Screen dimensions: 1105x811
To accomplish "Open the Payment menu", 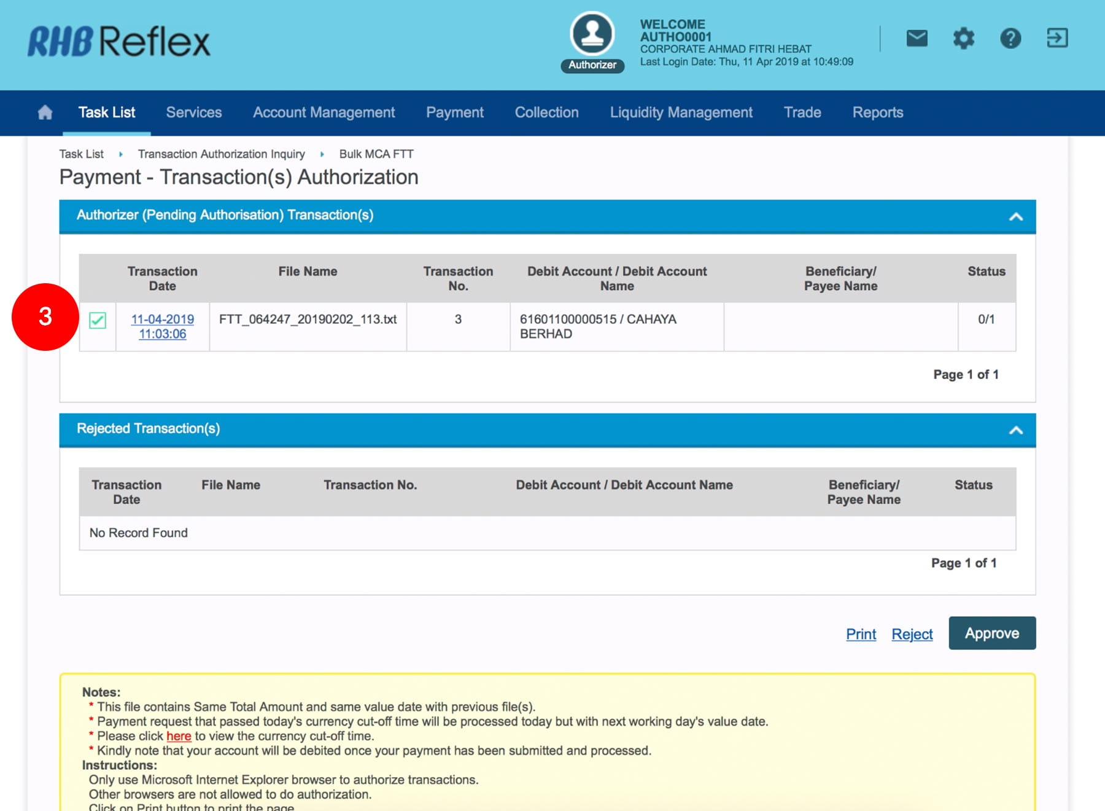I will click(x=454, y=112).
